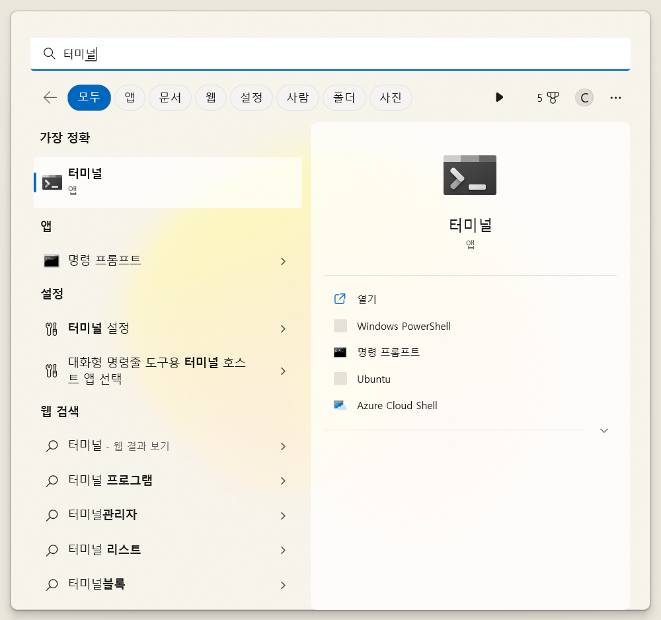Click the 터미널 title in preview pane

[x=470, y=225]
